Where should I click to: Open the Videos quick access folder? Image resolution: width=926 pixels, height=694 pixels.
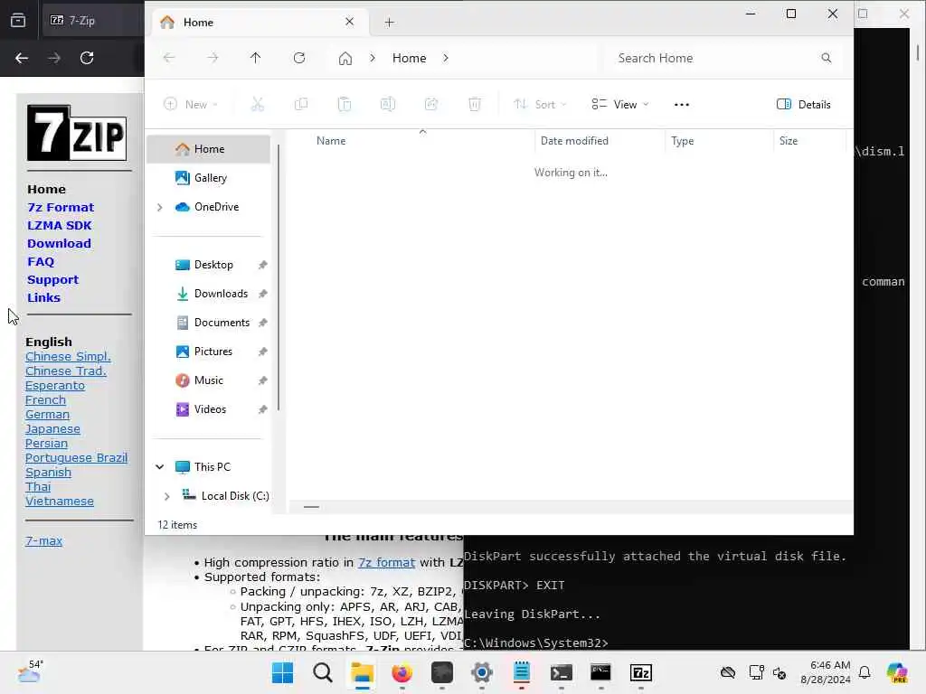[210, 409]
